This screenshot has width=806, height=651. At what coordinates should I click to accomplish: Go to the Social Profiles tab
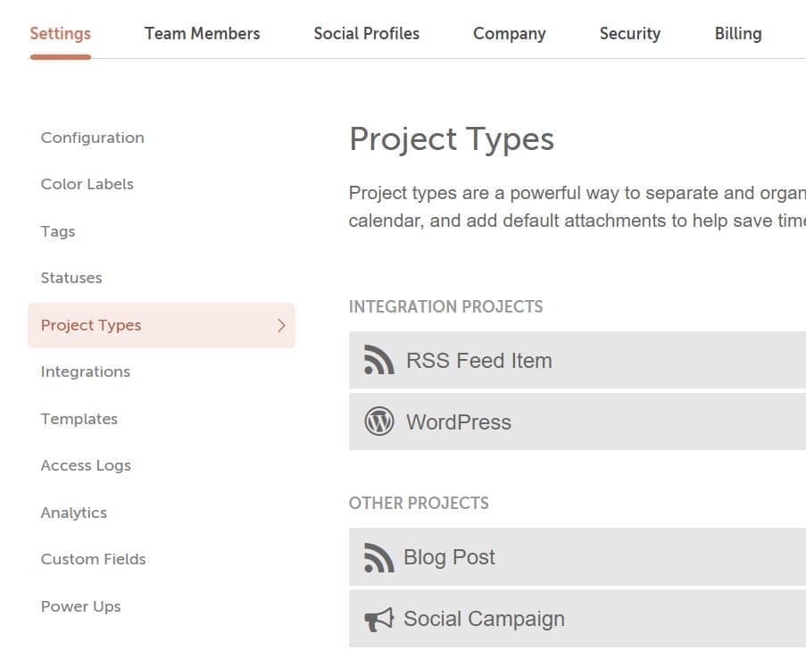pos(367,33)
